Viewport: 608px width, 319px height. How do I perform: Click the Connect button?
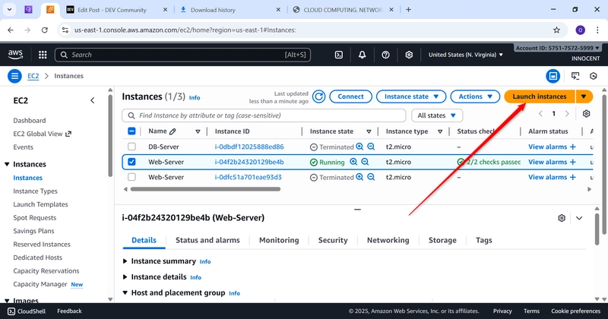(x=350, y=96)
